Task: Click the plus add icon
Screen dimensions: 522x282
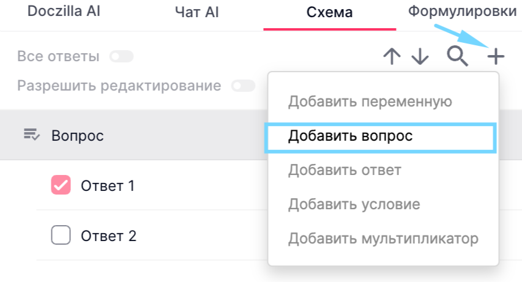Action: point(496,57)
